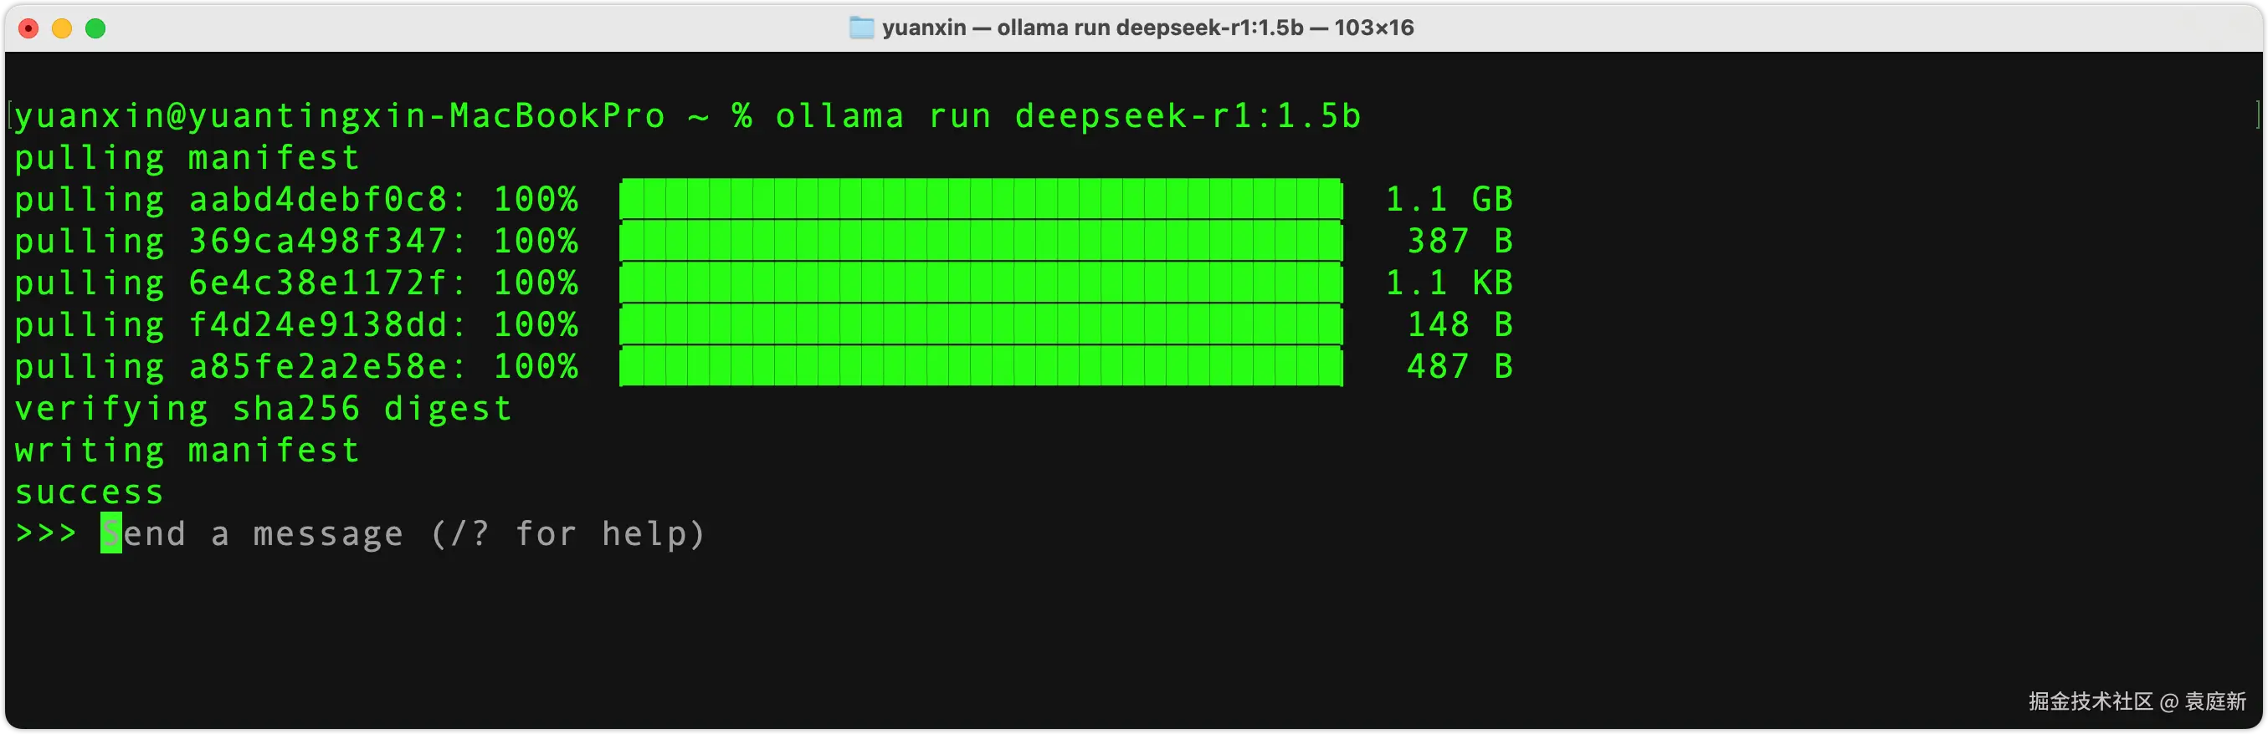
Task: Click the '1.1 GB' size value
Action: point(1450,200)
